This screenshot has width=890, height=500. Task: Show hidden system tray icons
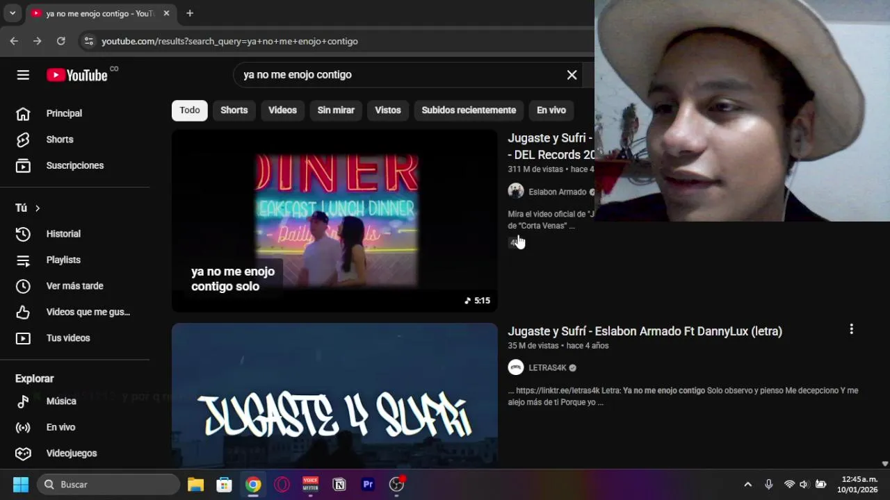point(748,484)
